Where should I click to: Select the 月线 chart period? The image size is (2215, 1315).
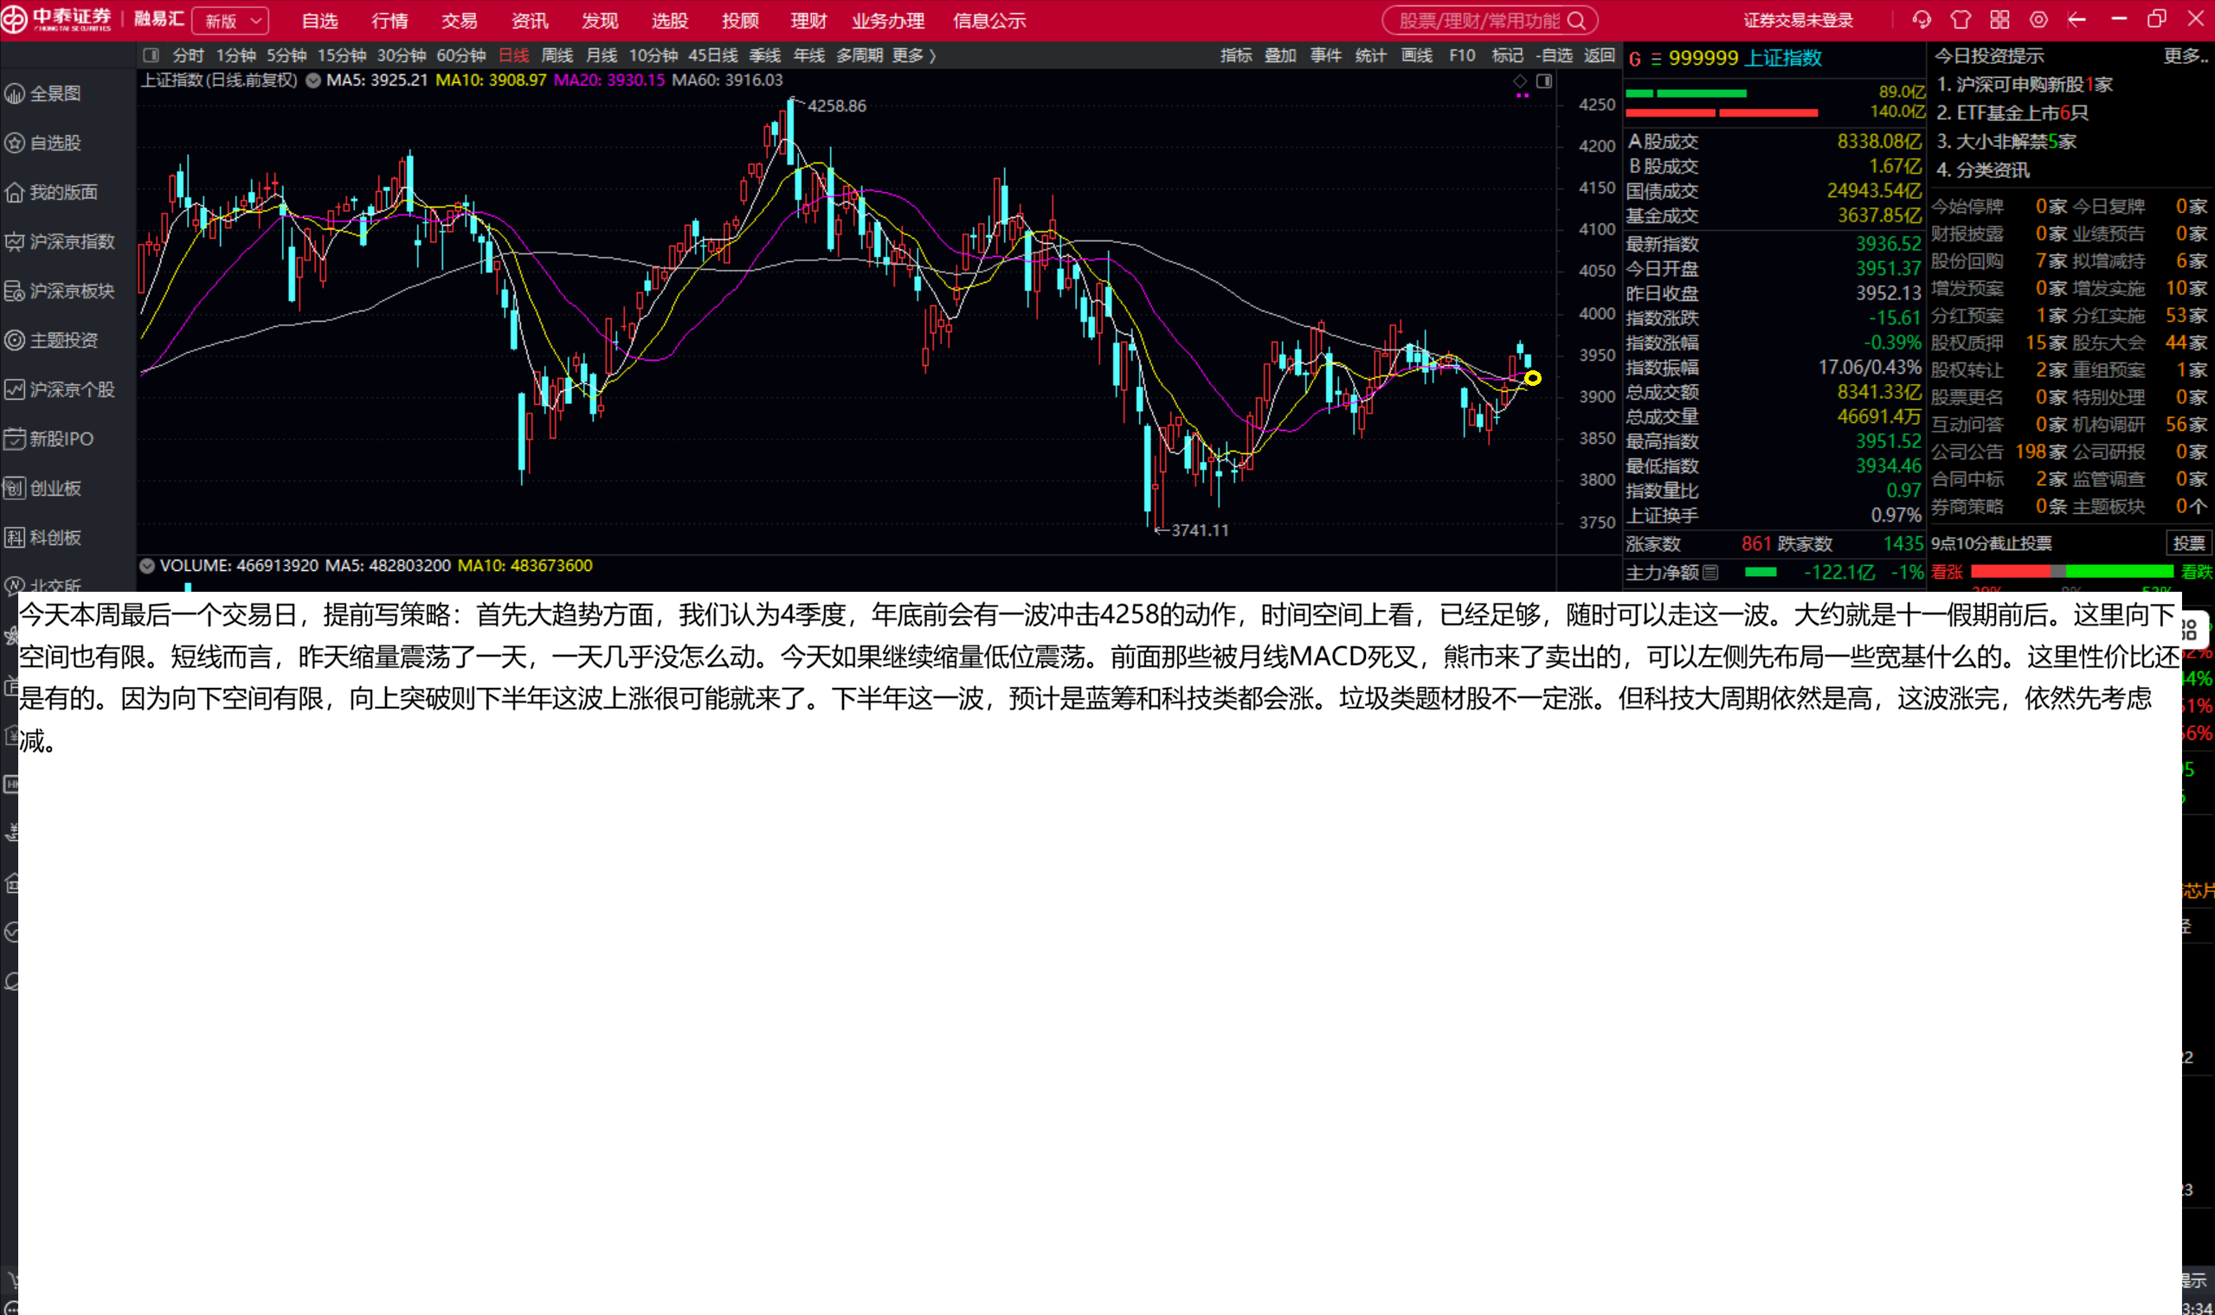pos(601,56)
